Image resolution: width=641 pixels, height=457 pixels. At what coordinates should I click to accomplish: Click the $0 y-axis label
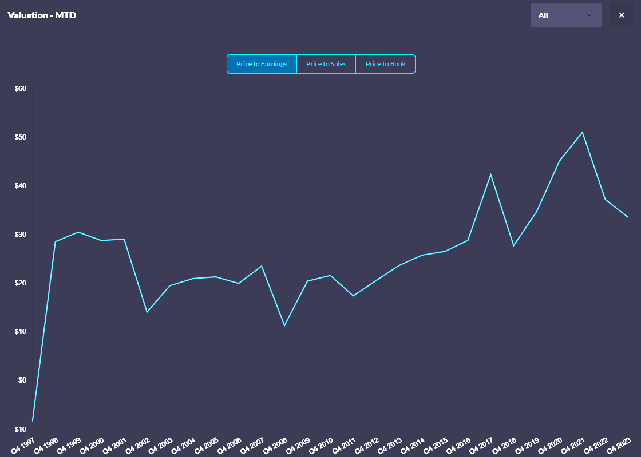[23, 380]
